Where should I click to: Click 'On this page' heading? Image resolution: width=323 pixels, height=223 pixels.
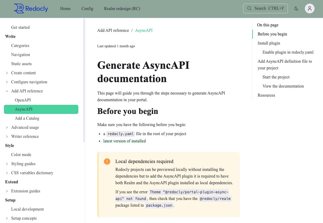[x=268, y=25]
